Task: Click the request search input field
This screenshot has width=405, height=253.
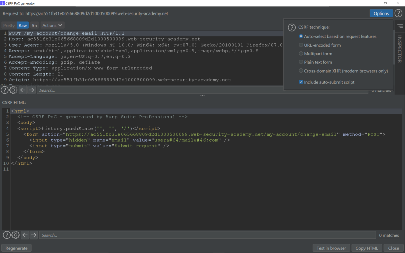Action: [202, 90]
